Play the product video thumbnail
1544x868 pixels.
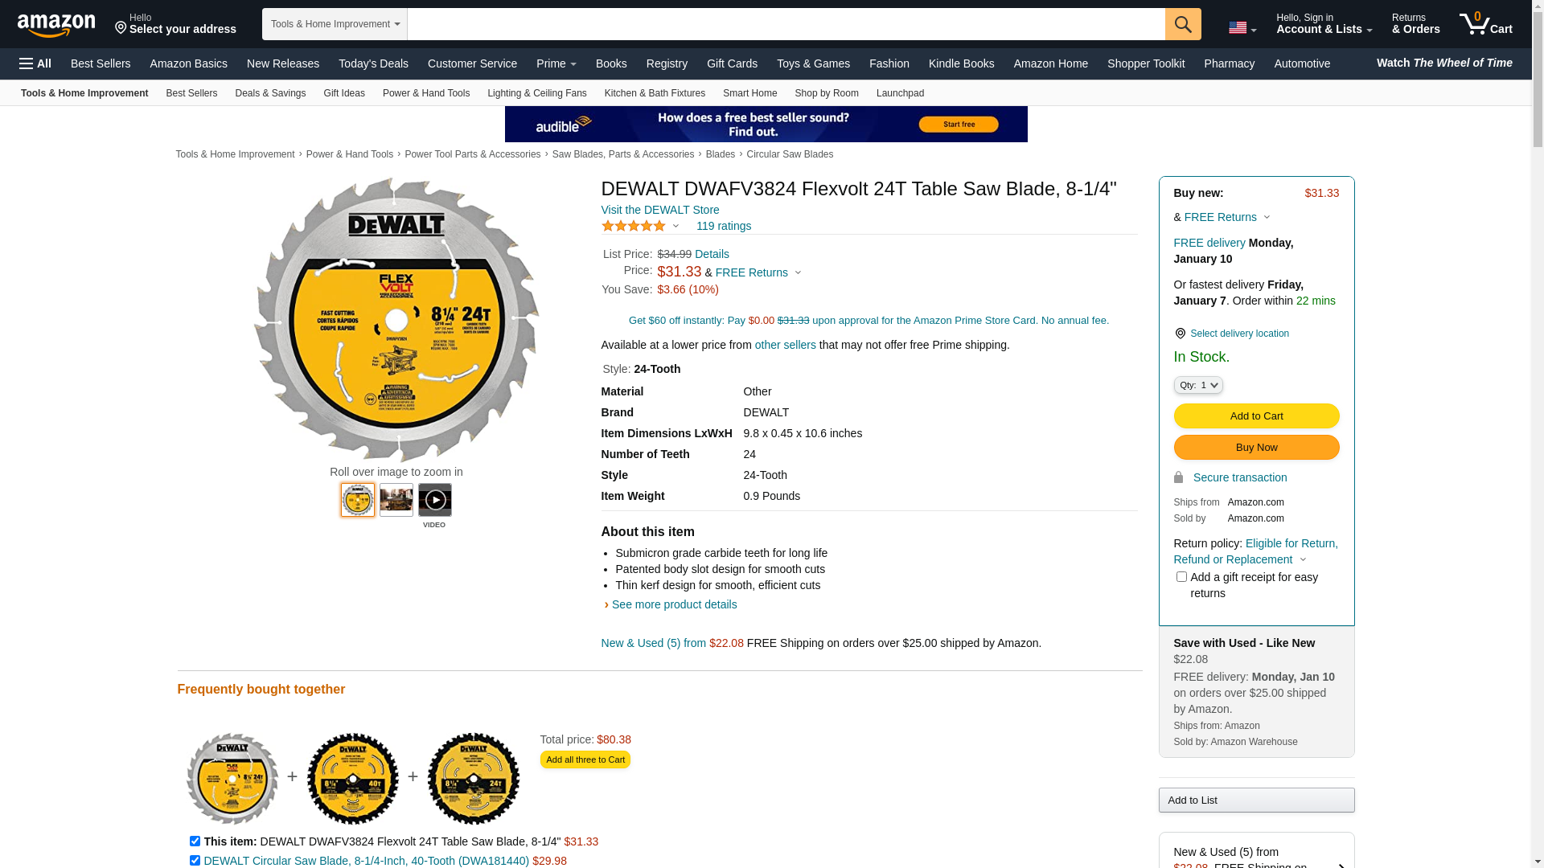click(435, 500)
